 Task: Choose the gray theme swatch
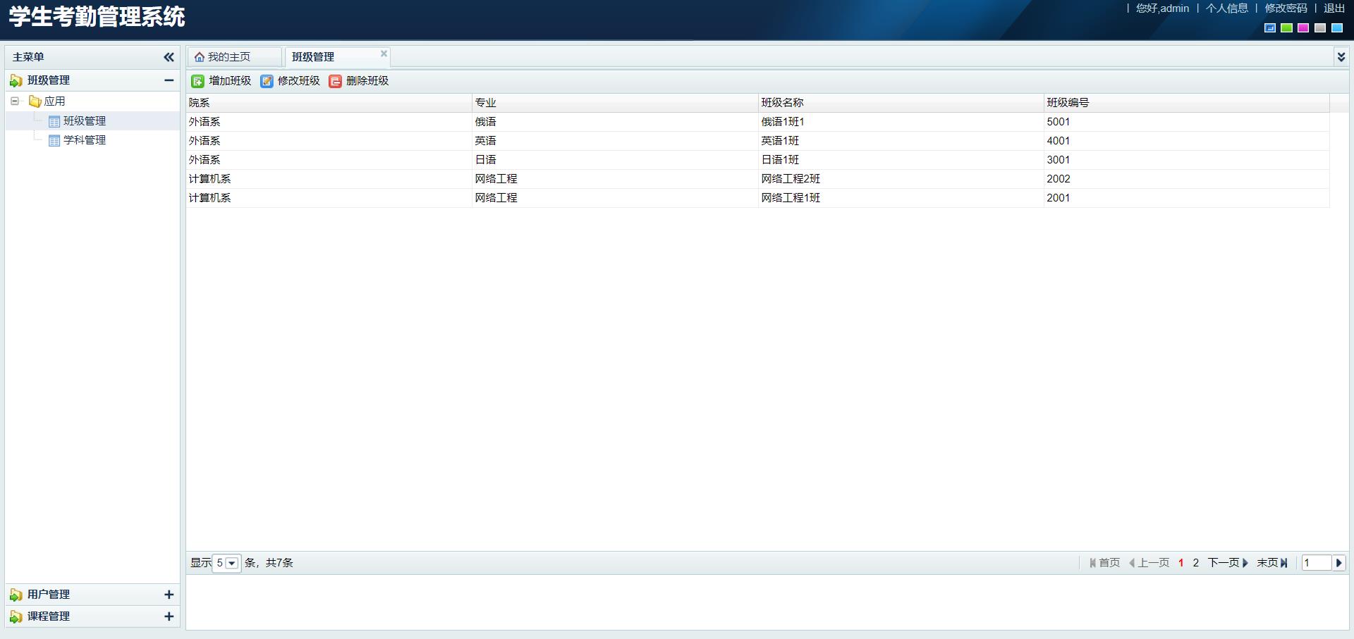click(1320, 28)
